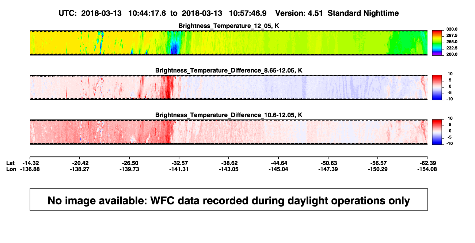Click the longitude value -141.31
The width and height of the screenshot is (475, 243).
[179, 169]
